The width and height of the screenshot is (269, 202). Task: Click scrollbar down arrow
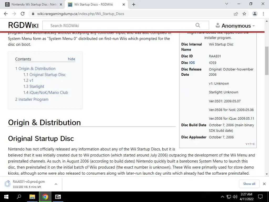[267, 174]
